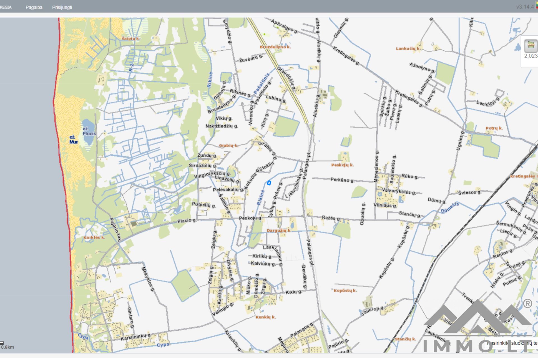Click the REGIA logo in header
This screenshot has width=538, height=358.
point(6,7)
